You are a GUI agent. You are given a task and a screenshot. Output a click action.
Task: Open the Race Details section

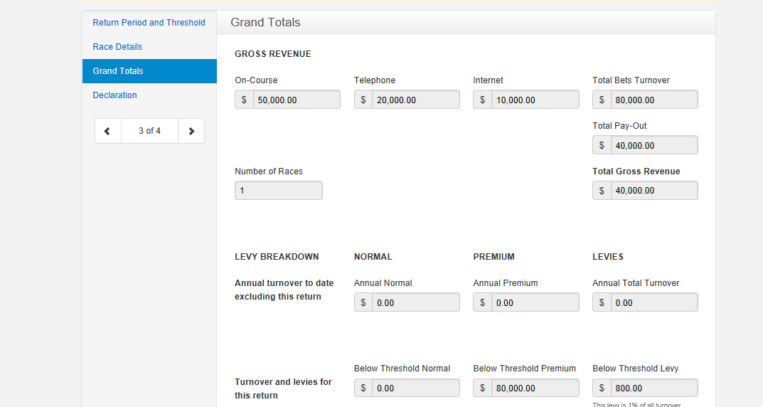pyautogui.click(x=117, y=47)
